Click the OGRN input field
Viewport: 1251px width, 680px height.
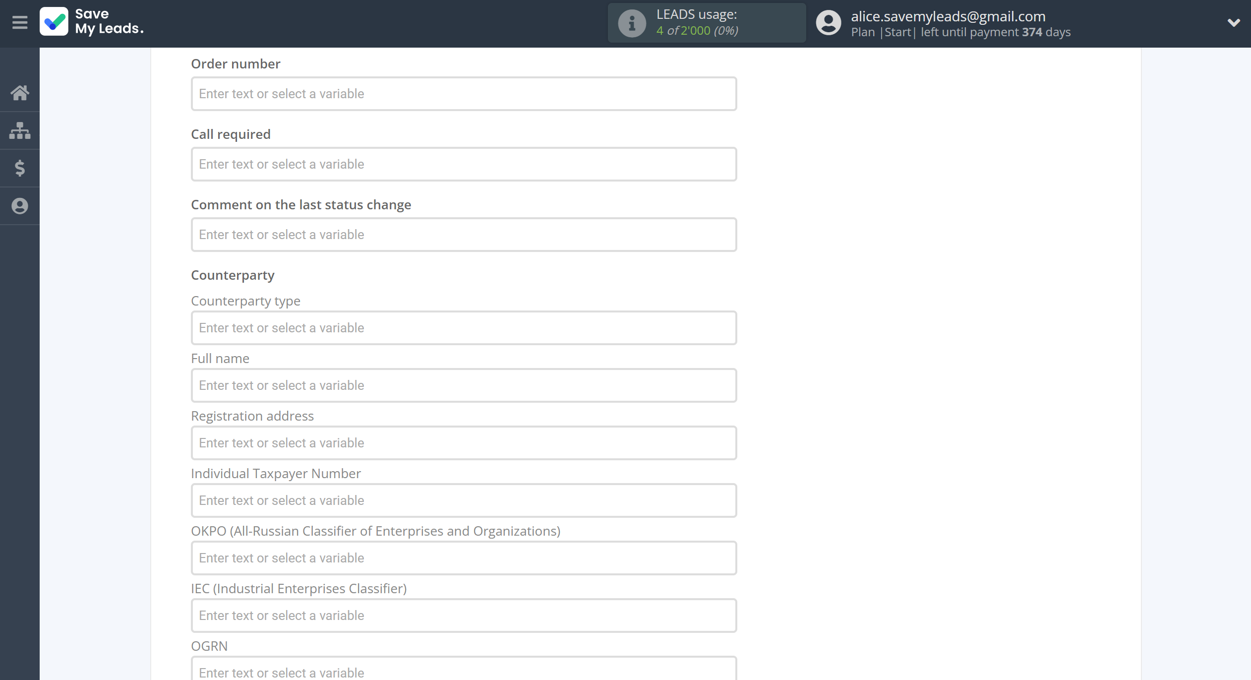point(464,671)
